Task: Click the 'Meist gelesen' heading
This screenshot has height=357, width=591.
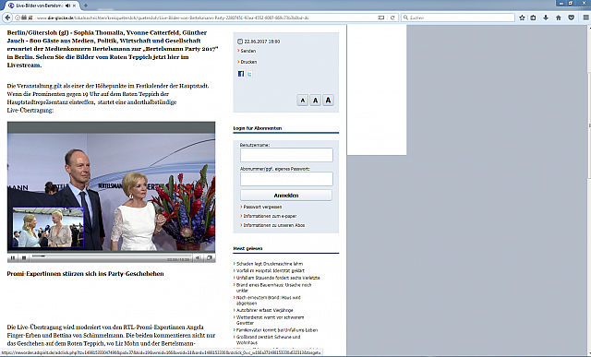Action: point(247,248)
